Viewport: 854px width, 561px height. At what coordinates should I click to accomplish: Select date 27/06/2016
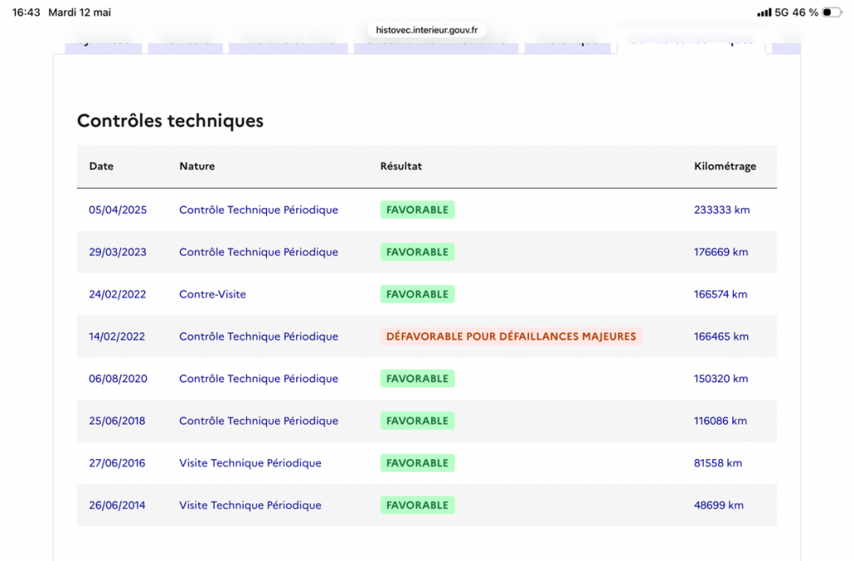point(117,462)
